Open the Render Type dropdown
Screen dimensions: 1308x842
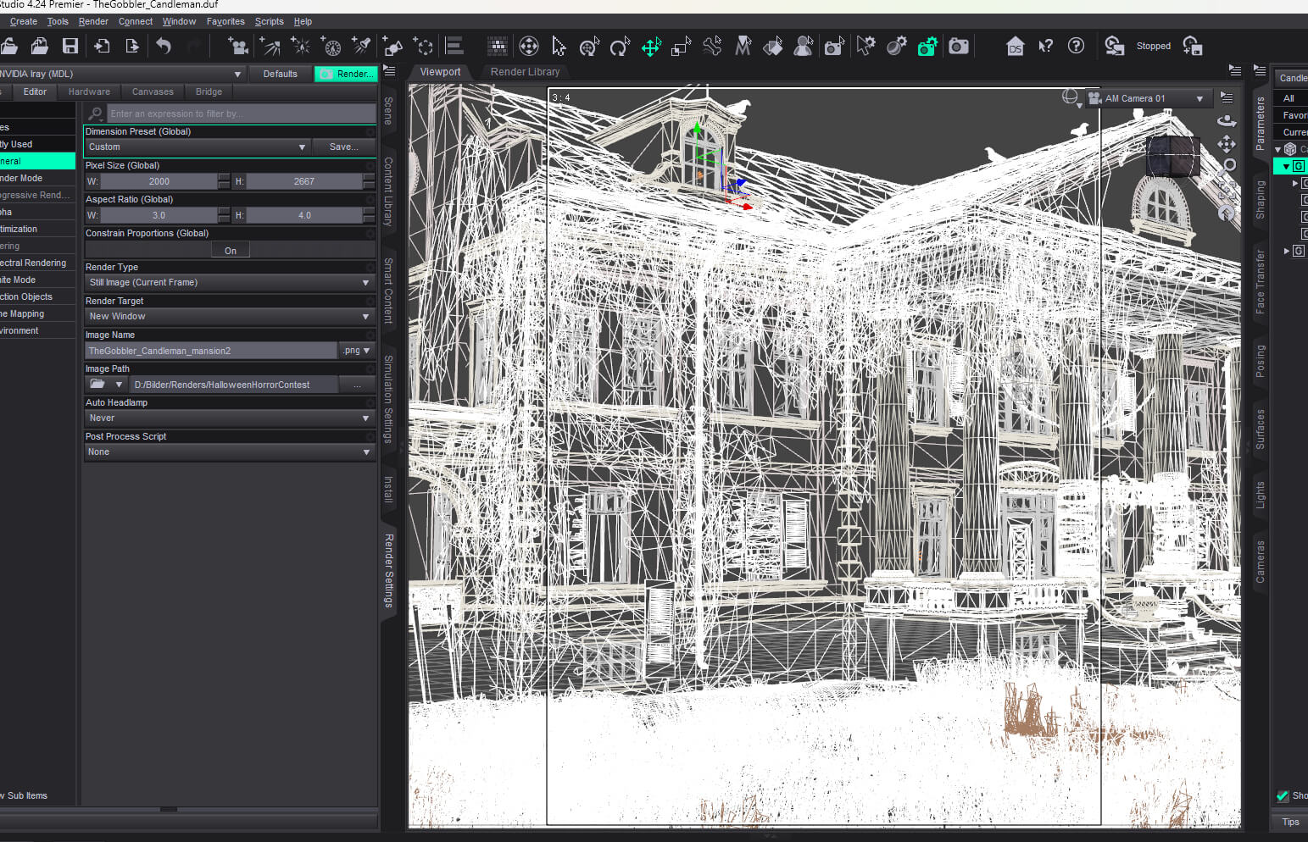point(230,282)
